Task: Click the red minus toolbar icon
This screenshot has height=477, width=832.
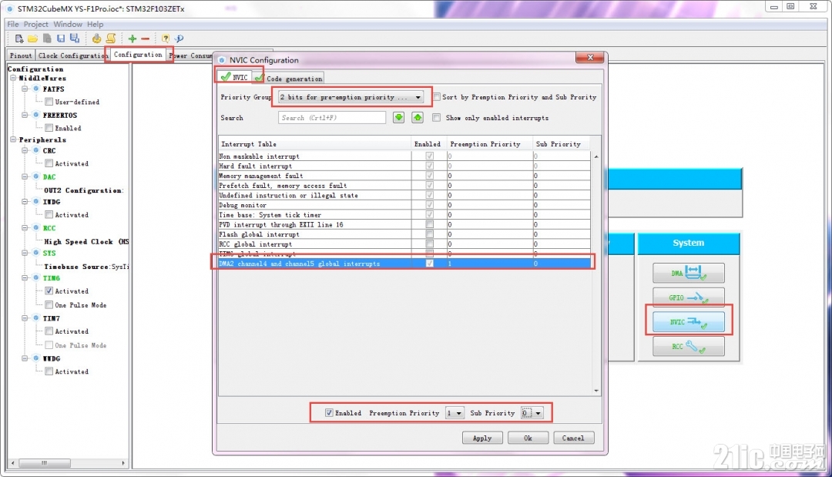Action: pos(146,39)
